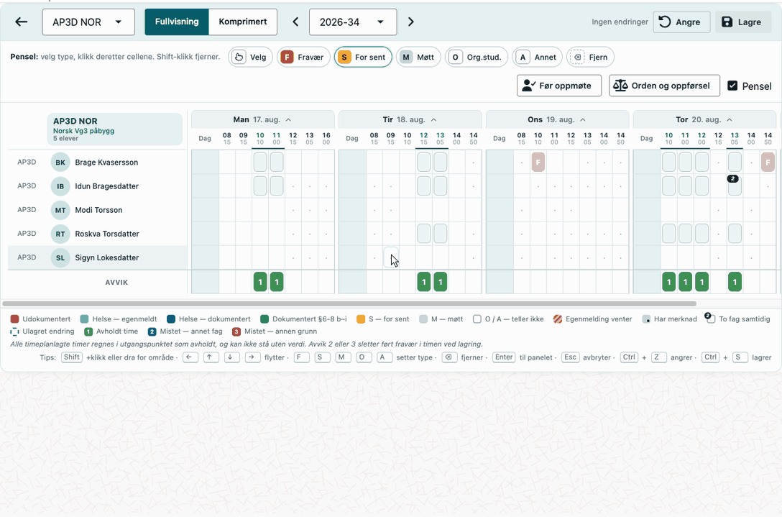Click Brage's Monday 10:10 cell
Viewport: 782px width, 517px height.
[x=260, y=163]
